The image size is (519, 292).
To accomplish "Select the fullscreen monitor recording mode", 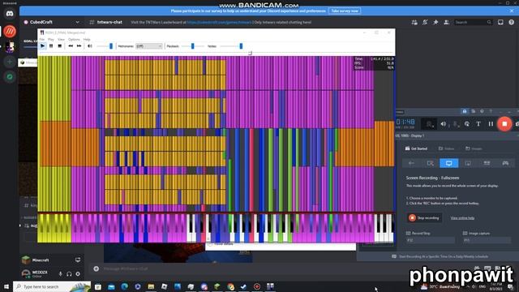I will (x=448, y=163).
